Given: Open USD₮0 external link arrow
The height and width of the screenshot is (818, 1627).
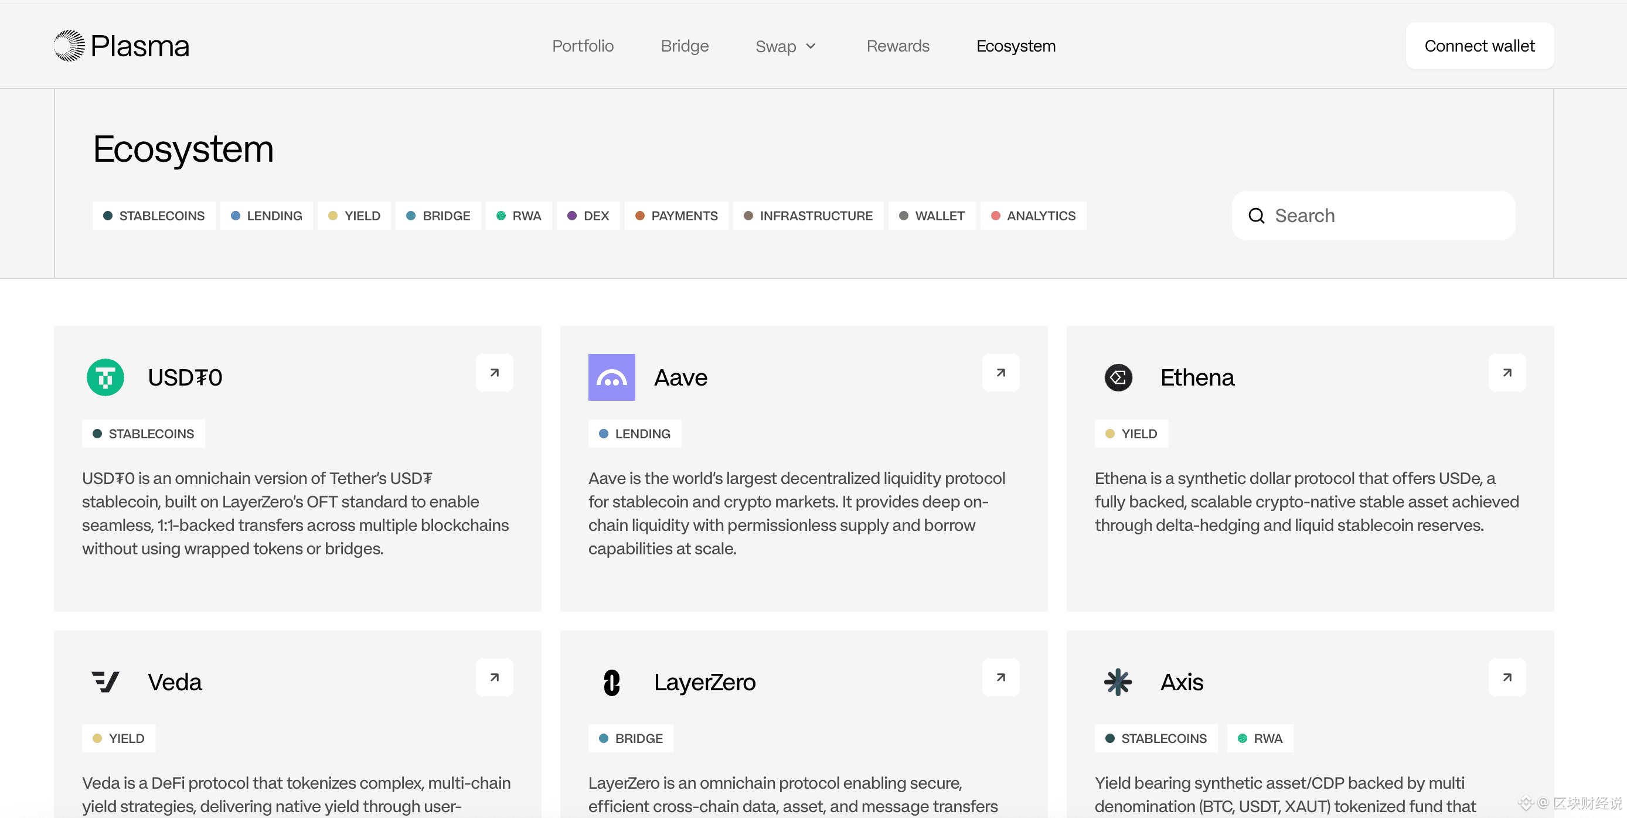Looking at the screenshot, I should (494, 373).
